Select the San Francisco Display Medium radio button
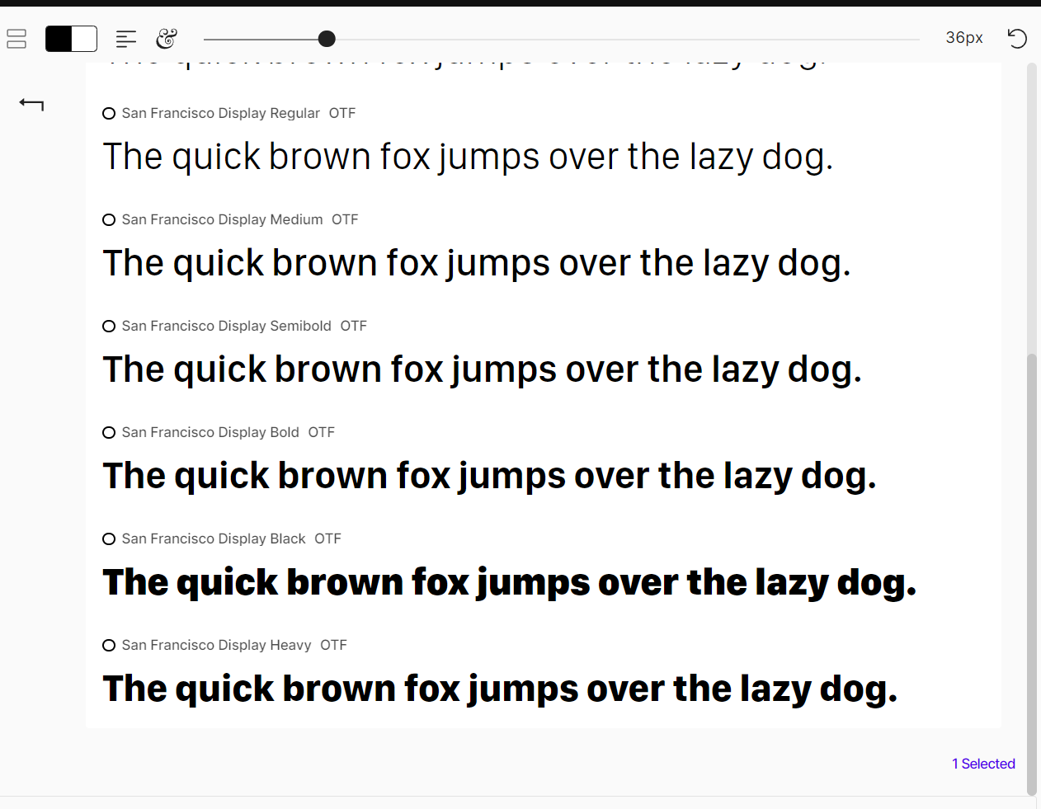 (x=109, y=220)
